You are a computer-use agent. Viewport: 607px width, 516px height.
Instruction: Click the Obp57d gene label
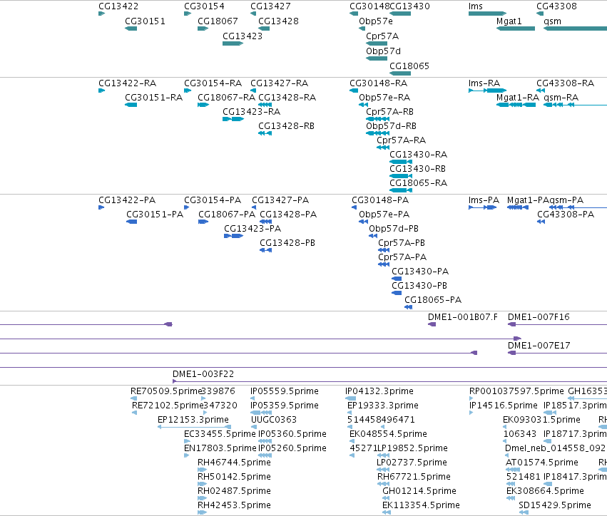click(x=383, y=51)
